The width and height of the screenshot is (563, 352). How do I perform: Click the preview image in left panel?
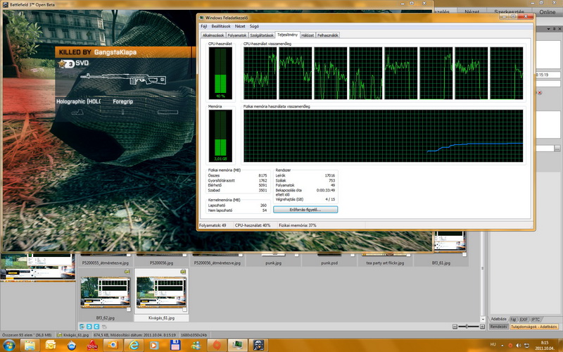point(38,267)
